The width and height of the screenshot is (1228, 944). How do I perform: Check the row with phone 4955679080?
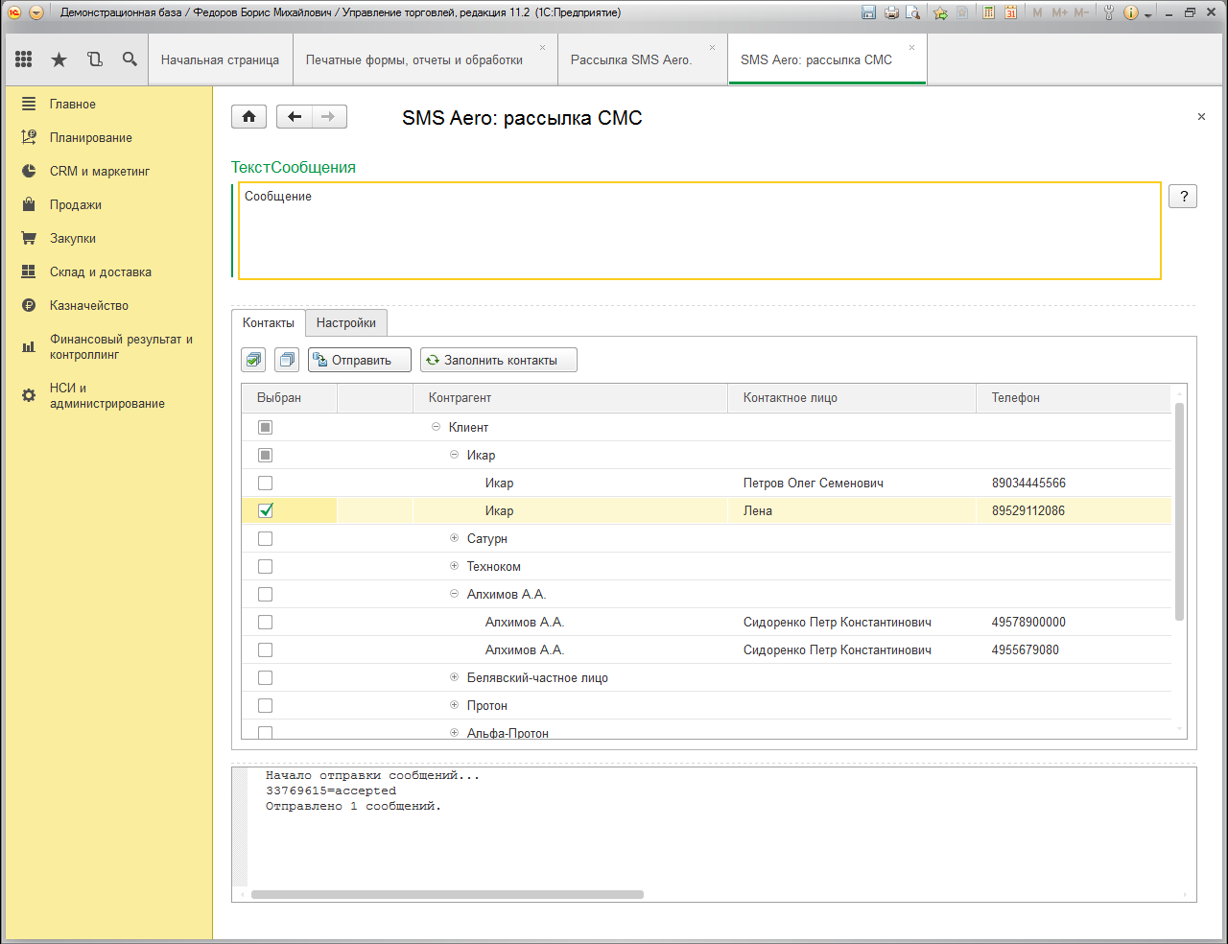click(266, 649)
